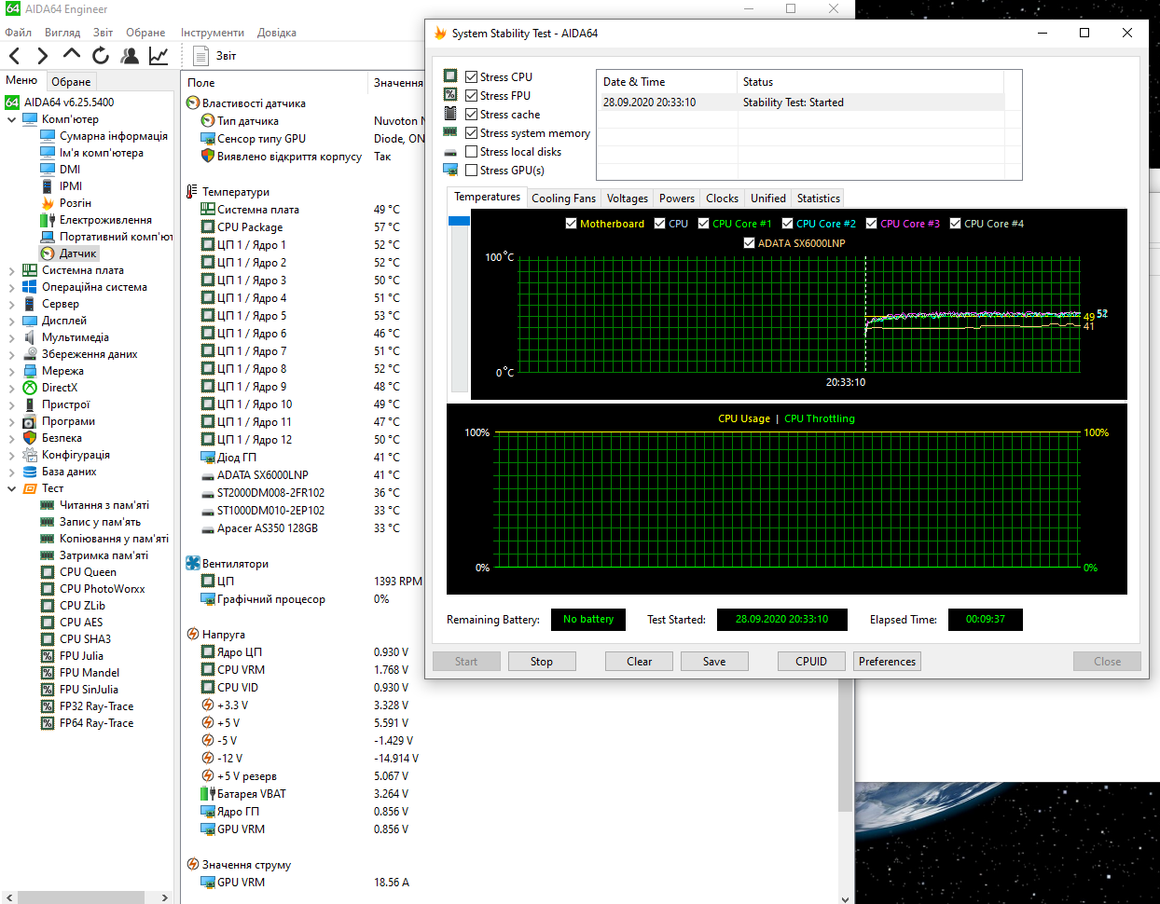
Task: Click the Clear button
Action: pyautogui.click(x=640, y=662)
